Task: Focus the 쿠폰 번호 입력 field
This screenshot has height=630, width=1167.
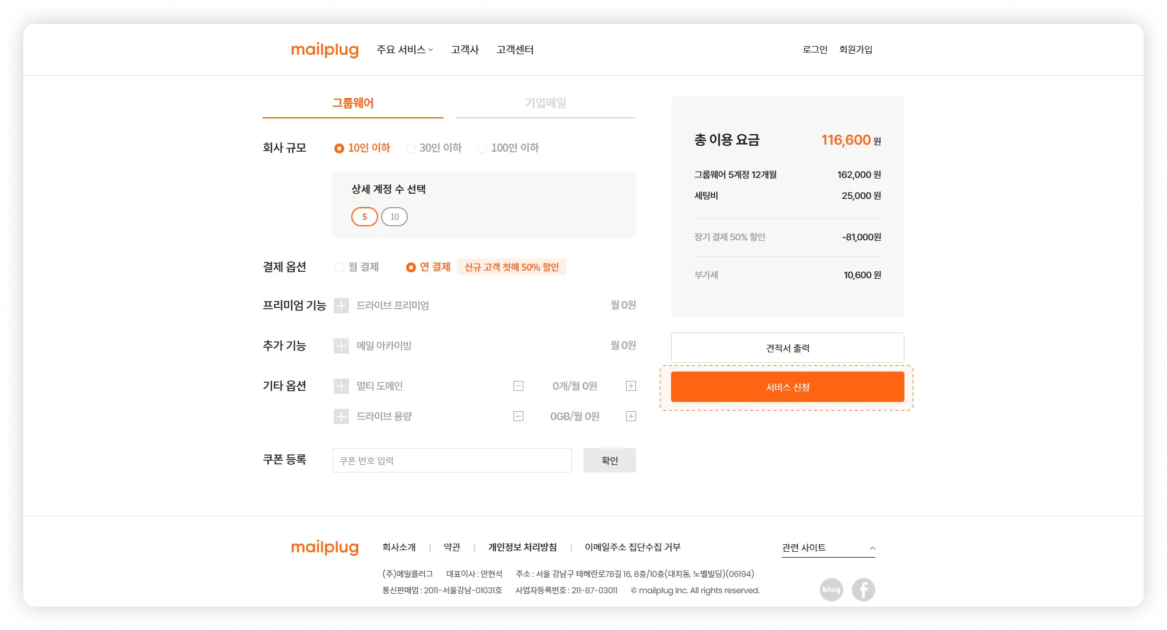Action: pos(452,461)
